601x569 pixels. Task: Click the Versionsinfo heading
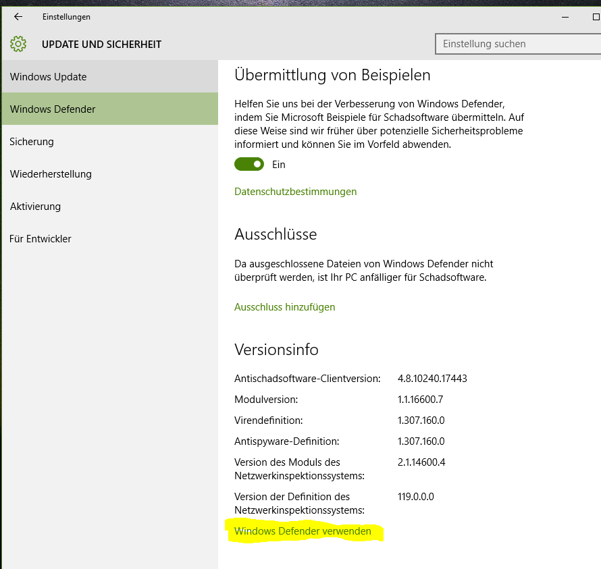click(x=276, y=350)
